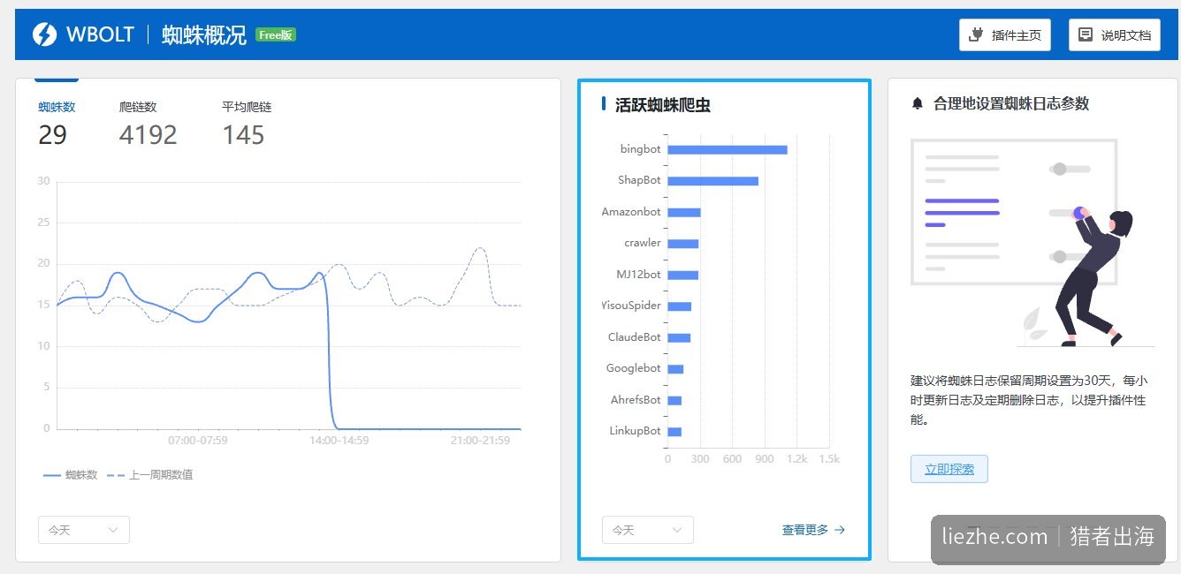Click the 蜘蛛数 value 29
1181x574 pixels.
coord(53,135)
